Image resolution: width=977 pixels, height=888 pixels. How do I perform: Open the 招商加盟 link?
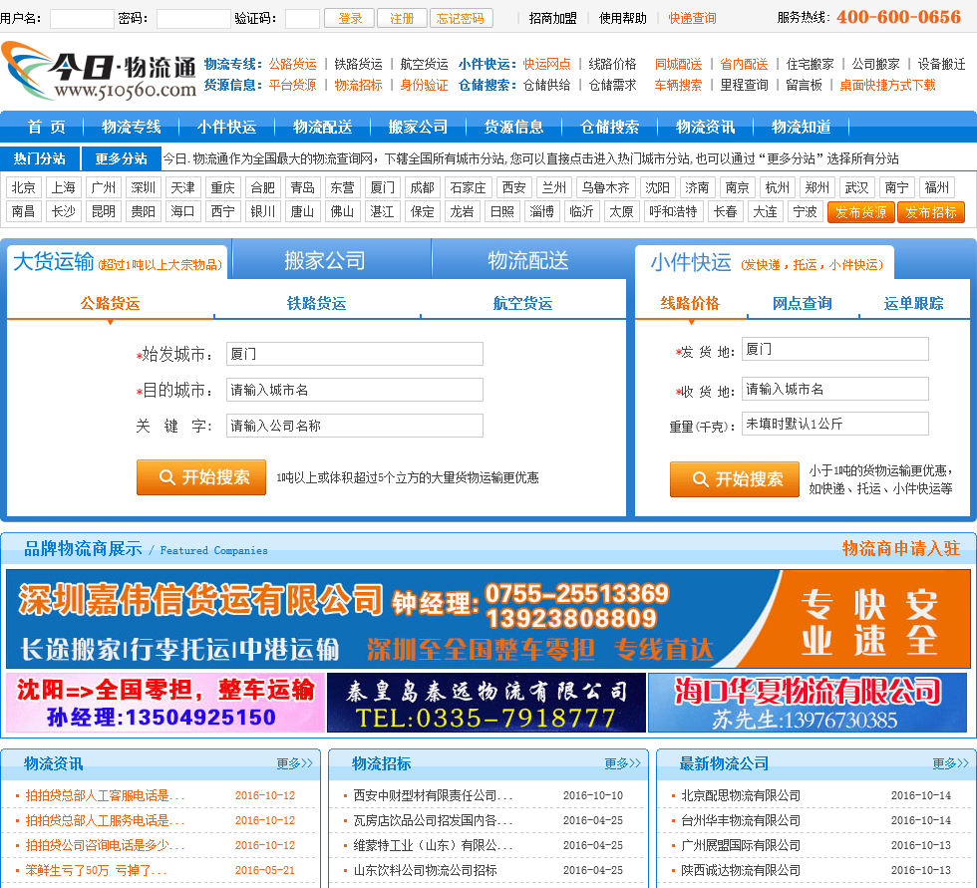[x=552, y=19]
